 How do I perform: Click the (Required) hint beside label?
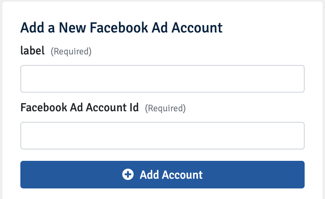(71, 52)
